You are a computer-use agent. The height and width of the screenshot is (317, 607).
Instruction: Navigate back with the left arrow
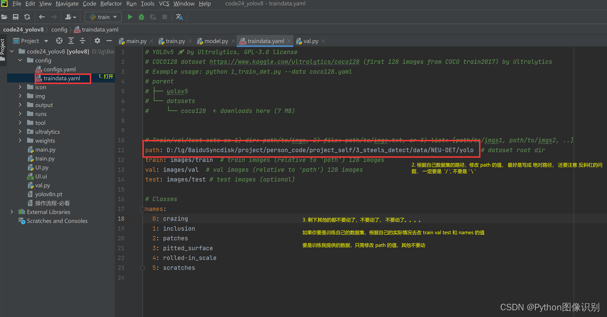click(x=42, y=17)
